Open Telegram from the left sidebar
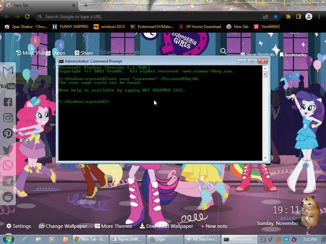 (8, 181)
